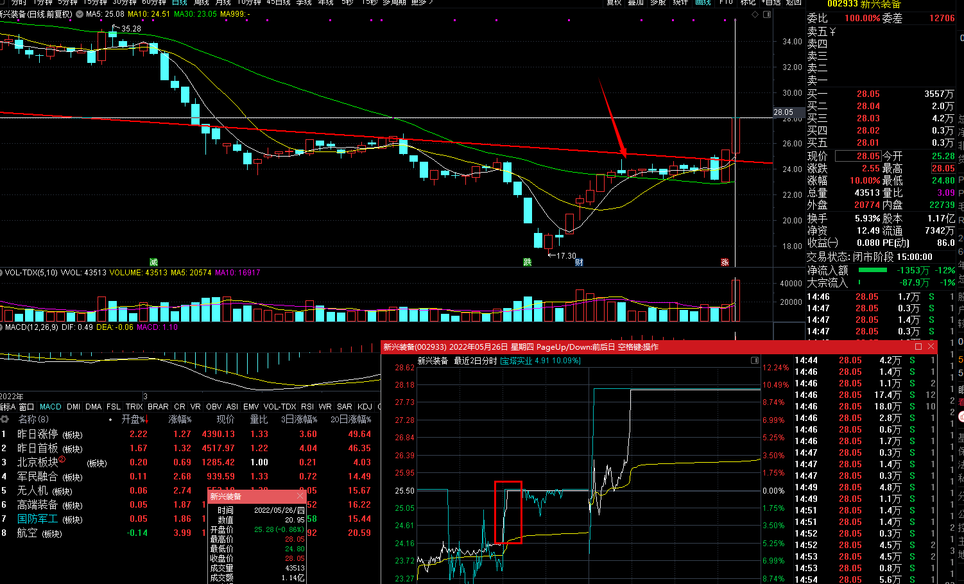Sort the list by the 量比 column
This screenshot has height=584, width=964.
coord(259,419)
